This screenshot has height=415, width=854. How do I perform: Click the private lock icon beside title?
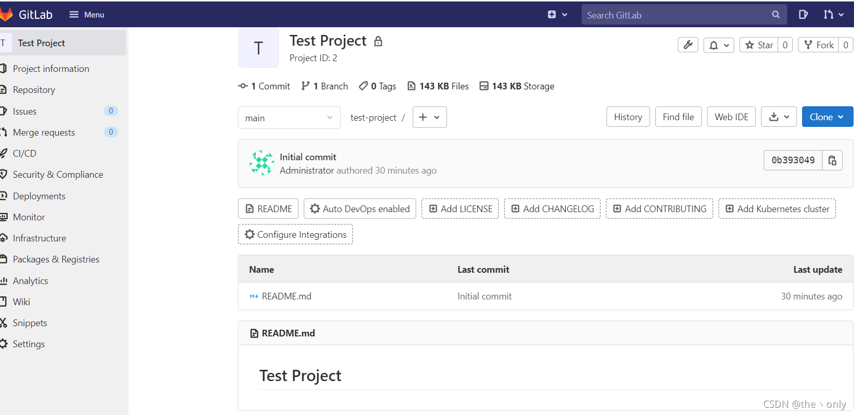(378, 41)
